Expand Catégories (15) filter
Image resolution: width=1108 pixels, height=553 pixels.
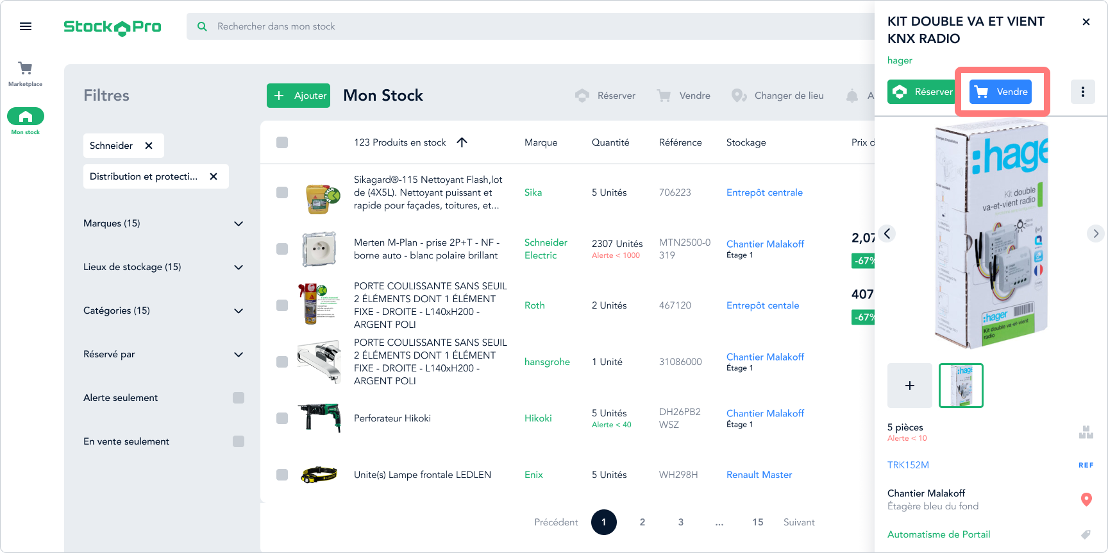coord(164,311)
